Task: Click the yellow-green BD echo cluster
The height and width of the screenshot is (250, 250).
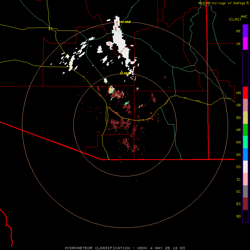Action: (111, 90)
